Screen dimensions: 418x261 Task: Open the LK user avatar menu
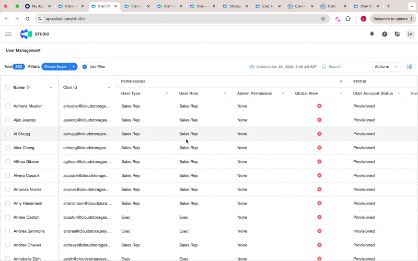(x=410, y=34)
